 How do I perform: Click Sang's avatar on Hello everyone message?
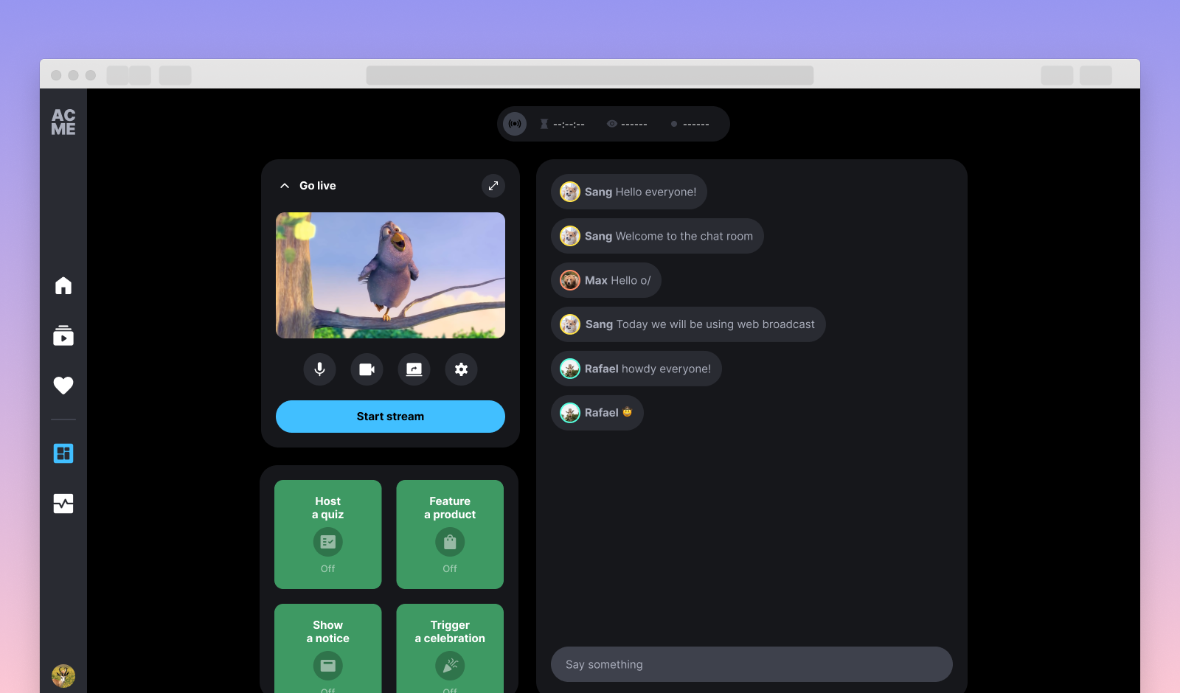tap(570, 192)
